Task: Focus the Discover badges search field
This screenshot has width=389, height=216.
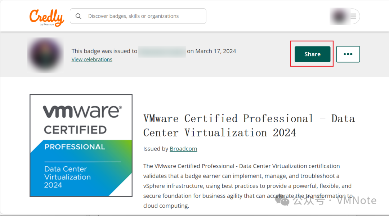Action: [x=138, y=16]
